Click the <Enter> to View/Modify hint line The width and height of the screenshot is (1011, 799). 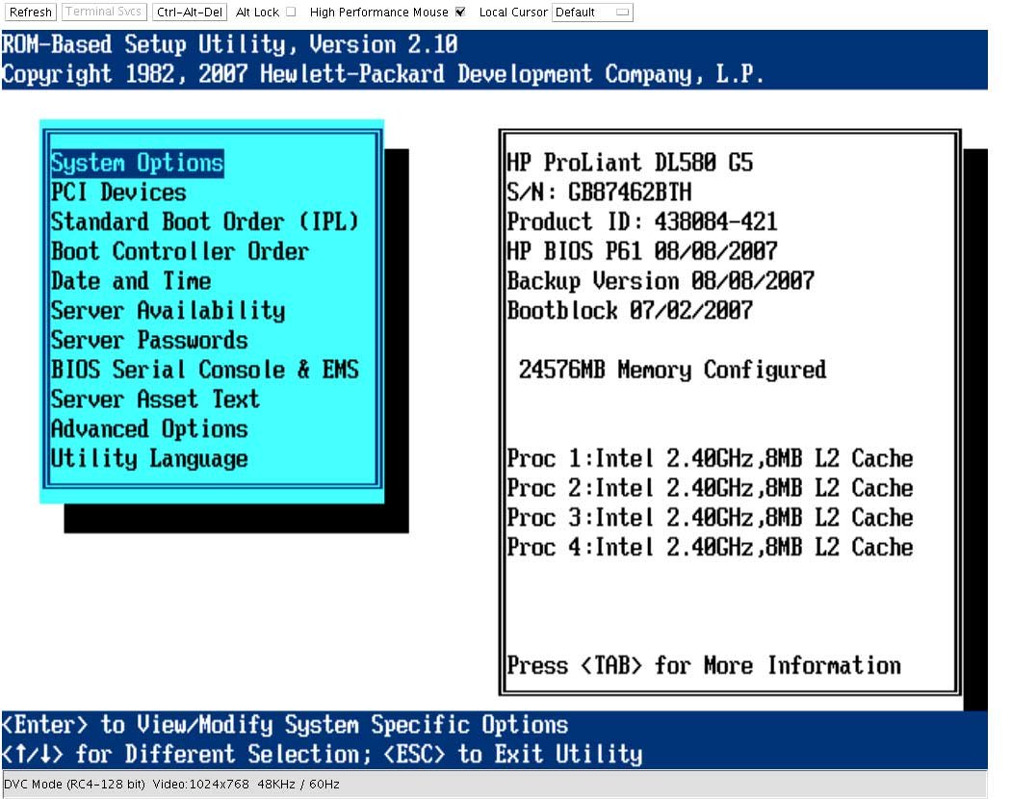pos(285,725)
